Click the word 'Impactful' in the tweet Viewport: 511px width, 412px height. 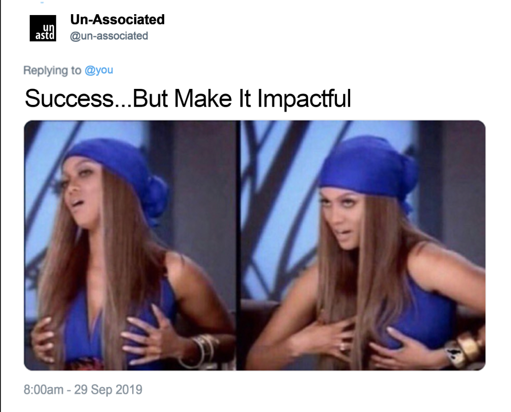[x=304, y=99]
